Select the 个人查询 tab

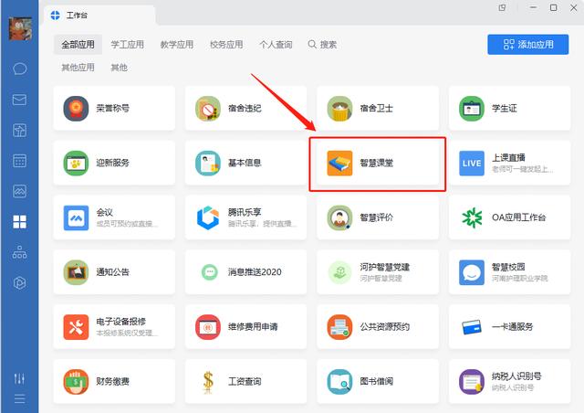point(276,45)
